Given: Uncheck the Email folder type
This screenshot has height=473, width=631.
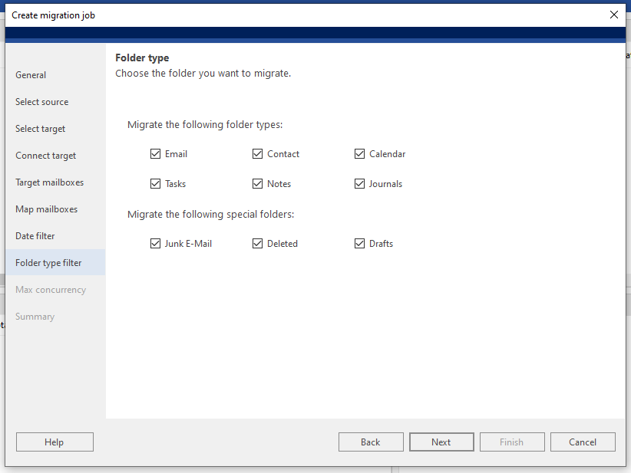Looking at the screenshot, I should click(x=156, y=153).
